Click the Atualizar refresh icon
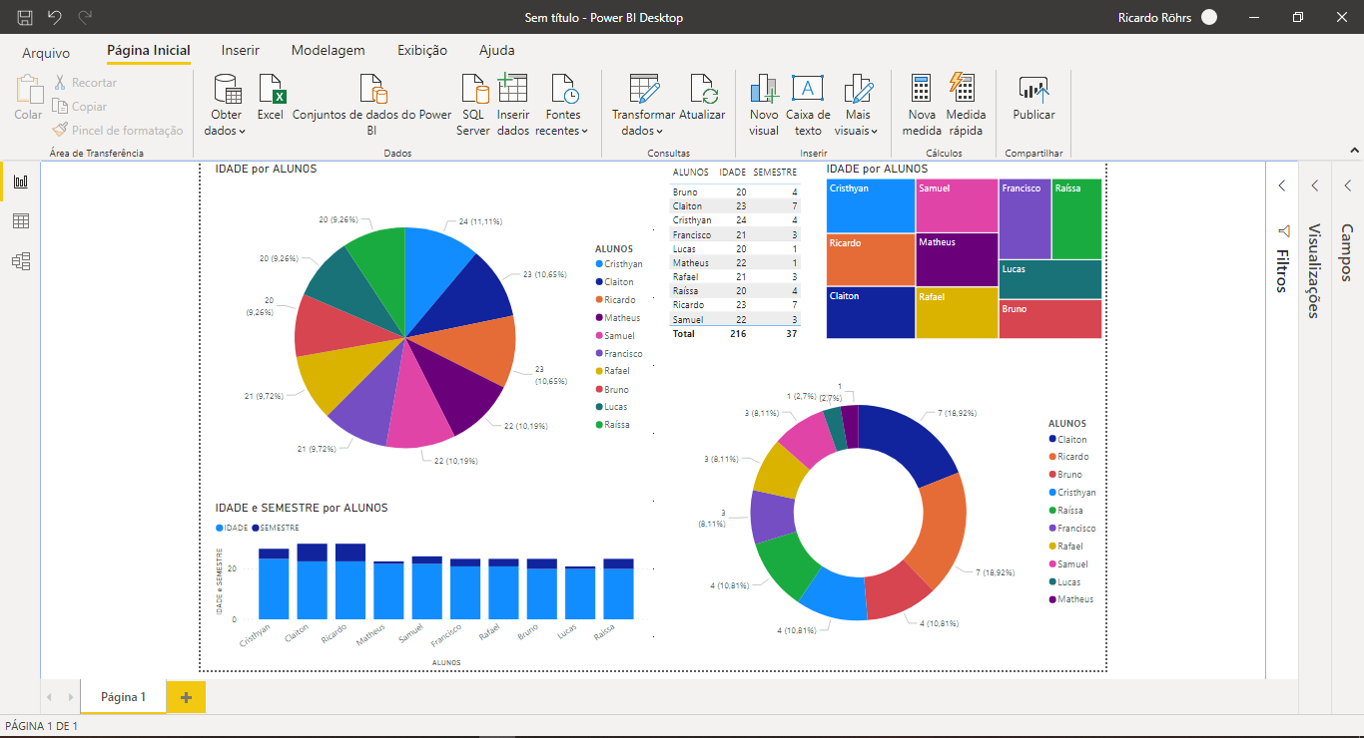 [x=702, y=92]
